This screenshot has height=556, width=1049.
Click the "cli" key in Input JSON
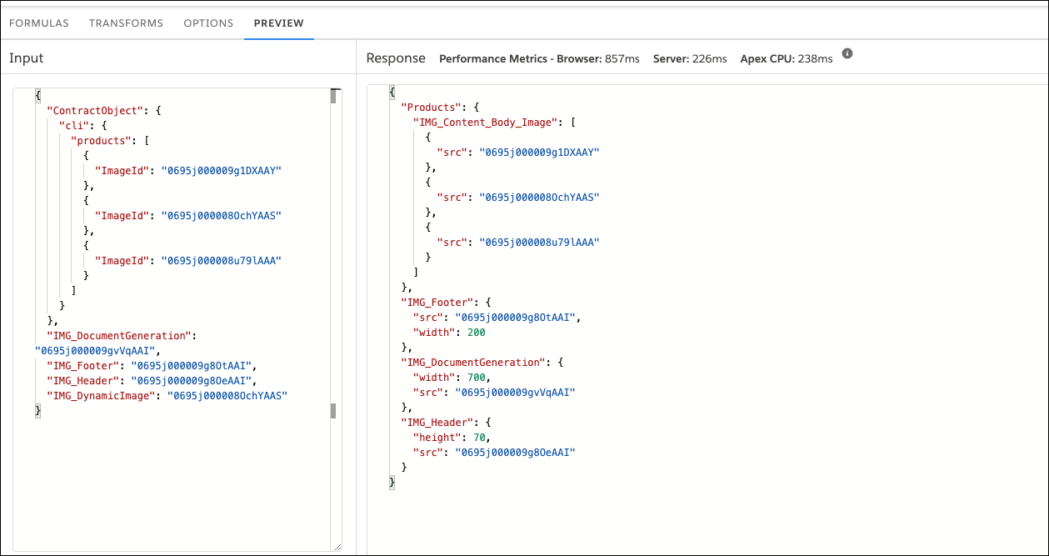coord(74,125)
